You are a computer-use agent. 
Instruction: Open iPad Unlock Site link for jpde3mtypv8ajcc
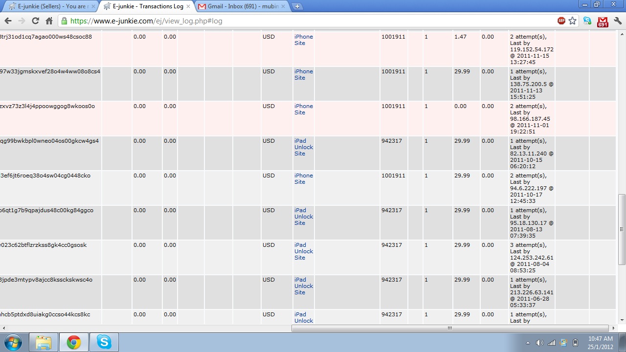pyautogui.click(x=303, y=286)
